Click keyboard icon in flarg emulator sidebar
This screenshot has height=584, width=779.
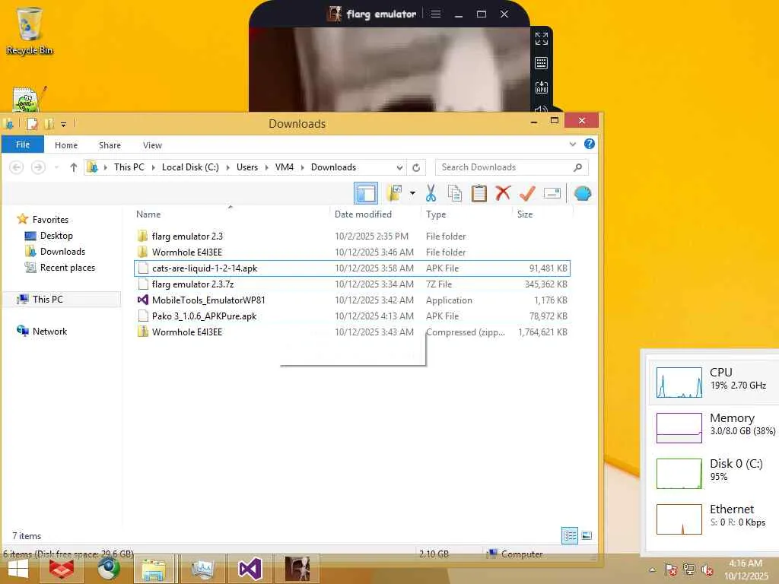click(x=542, y=63)
